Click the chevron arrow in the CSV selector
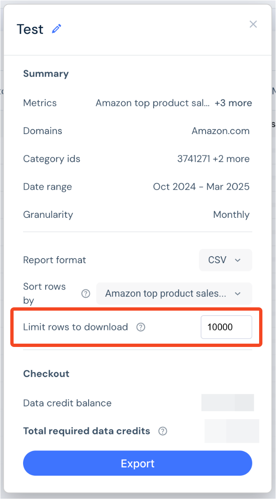The width and height of the screenshot is (276, 500). 237,260
